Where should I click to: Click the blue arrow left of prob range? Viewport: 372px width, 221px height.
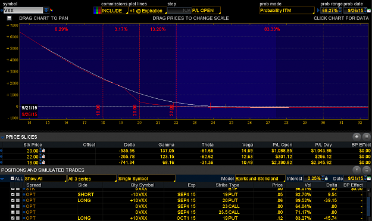click(x=318, y=11)
